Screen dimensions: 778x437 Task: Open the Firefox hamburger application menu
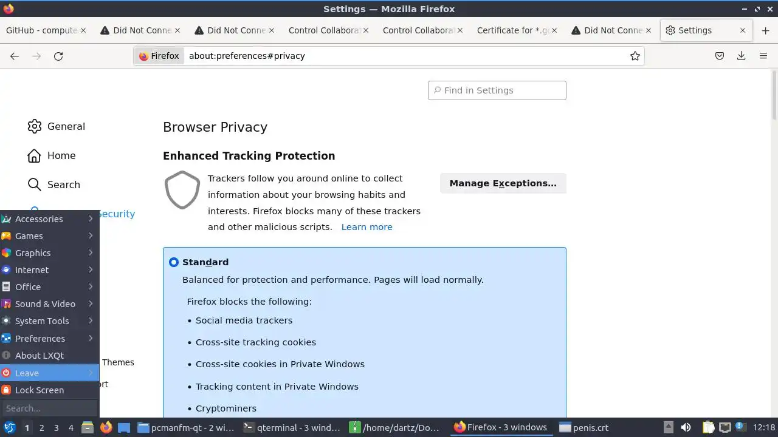click(763, 56)
